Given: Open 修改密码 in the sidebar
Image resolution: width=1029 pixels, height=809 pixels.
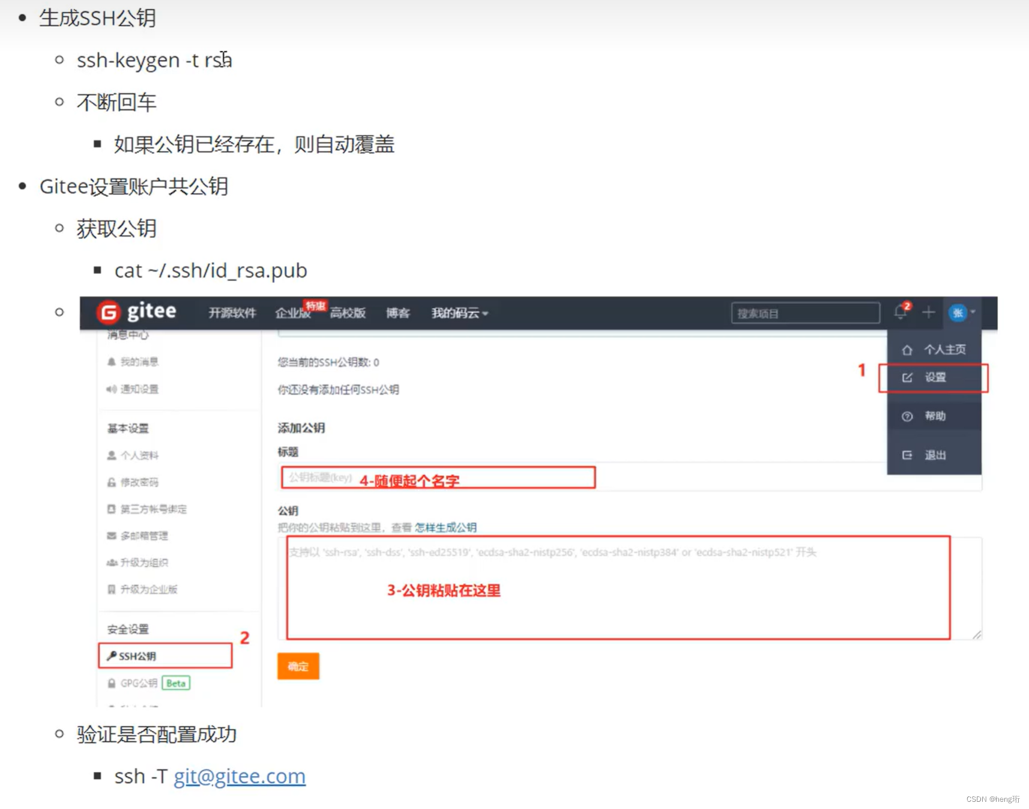Looking at the screenshot, I should 139,482.
